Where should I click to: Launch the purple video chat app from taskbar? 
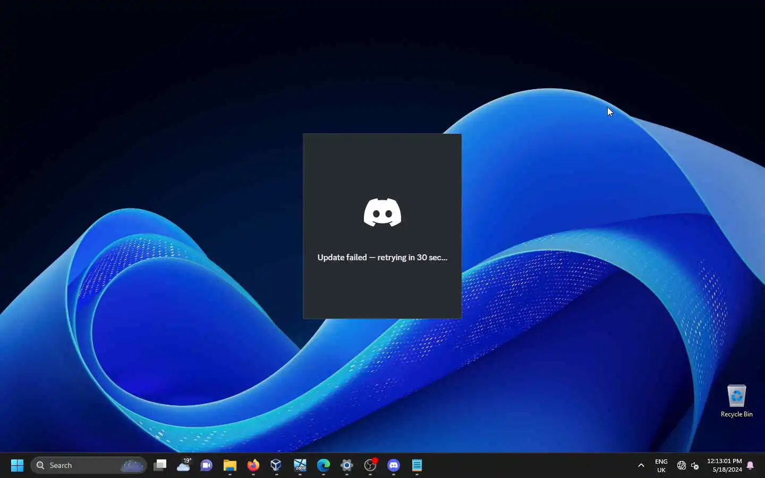206,465
